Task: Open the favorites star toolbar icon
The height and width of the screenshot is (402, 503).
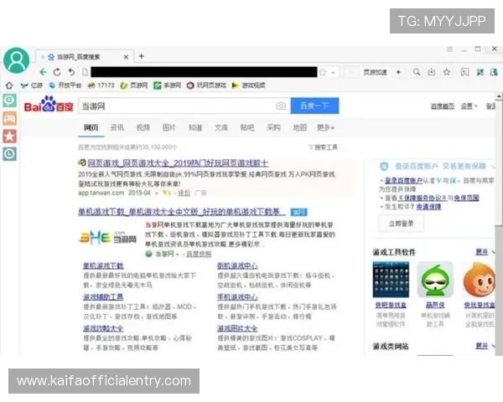Action: pyautogui.click(x=447, y=72)
